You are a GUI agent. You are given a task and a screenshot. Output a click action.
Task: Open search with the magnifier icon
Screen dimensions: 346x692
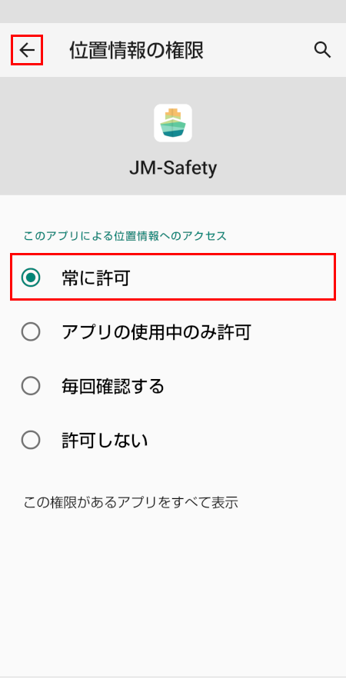[x=322, y=50]
